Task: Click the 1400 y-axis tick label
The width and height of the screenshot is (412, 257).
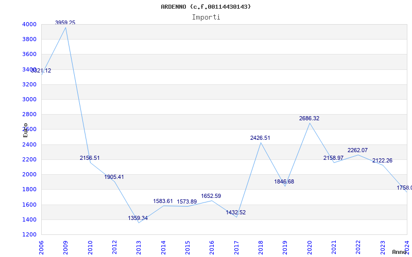Action: coord(29,219)
